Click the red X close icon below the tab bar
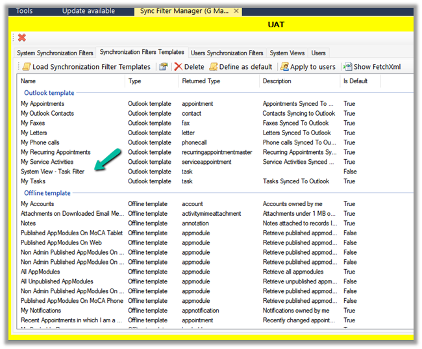 [x=22, y=38]
